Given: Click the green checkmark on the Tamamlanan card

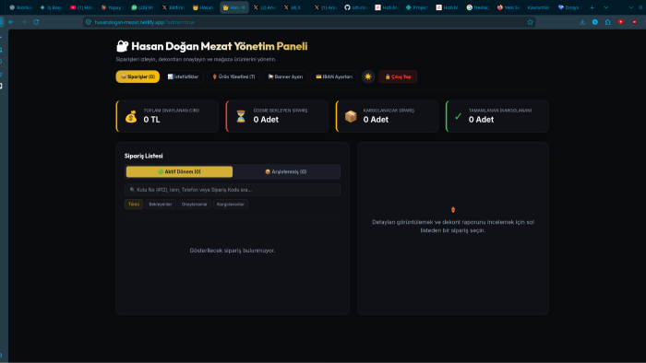Looking at the screenshot, I should point(458,116).
